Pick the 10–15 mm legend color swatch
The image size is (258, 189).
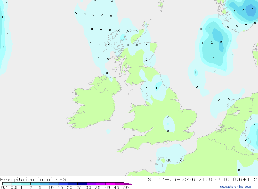point(54,184)
